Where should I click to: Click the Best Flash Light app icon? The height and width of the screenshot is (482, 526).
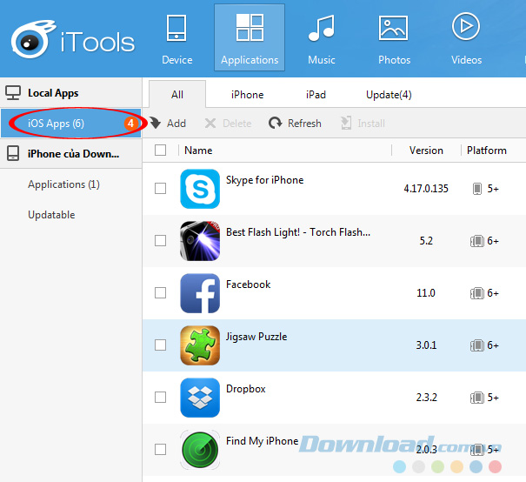[x=200, y=241]
